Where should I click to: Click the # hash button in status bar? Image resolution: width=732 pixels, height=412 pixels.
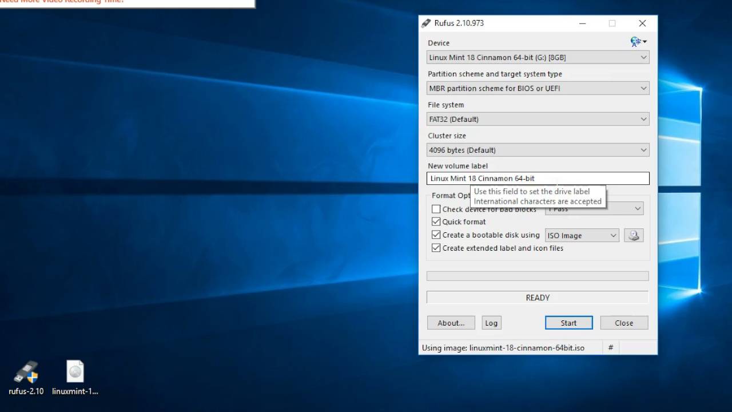point(610,347)
